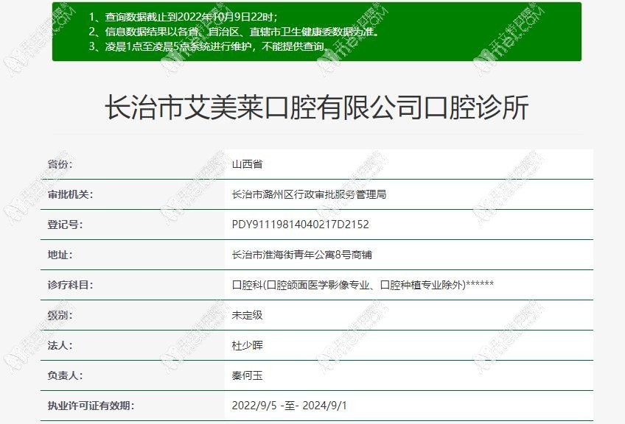Select 长治市潞州区行政审批服务管理局 value
Image resolution: width=625 pixels, height=424 pixels.
[x=309, y=194]
